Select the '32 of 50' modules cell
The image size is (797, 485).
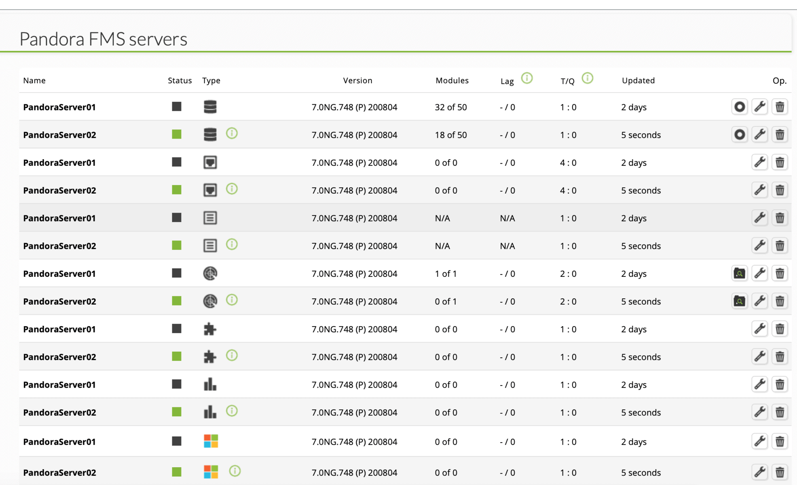pos(451,107)
